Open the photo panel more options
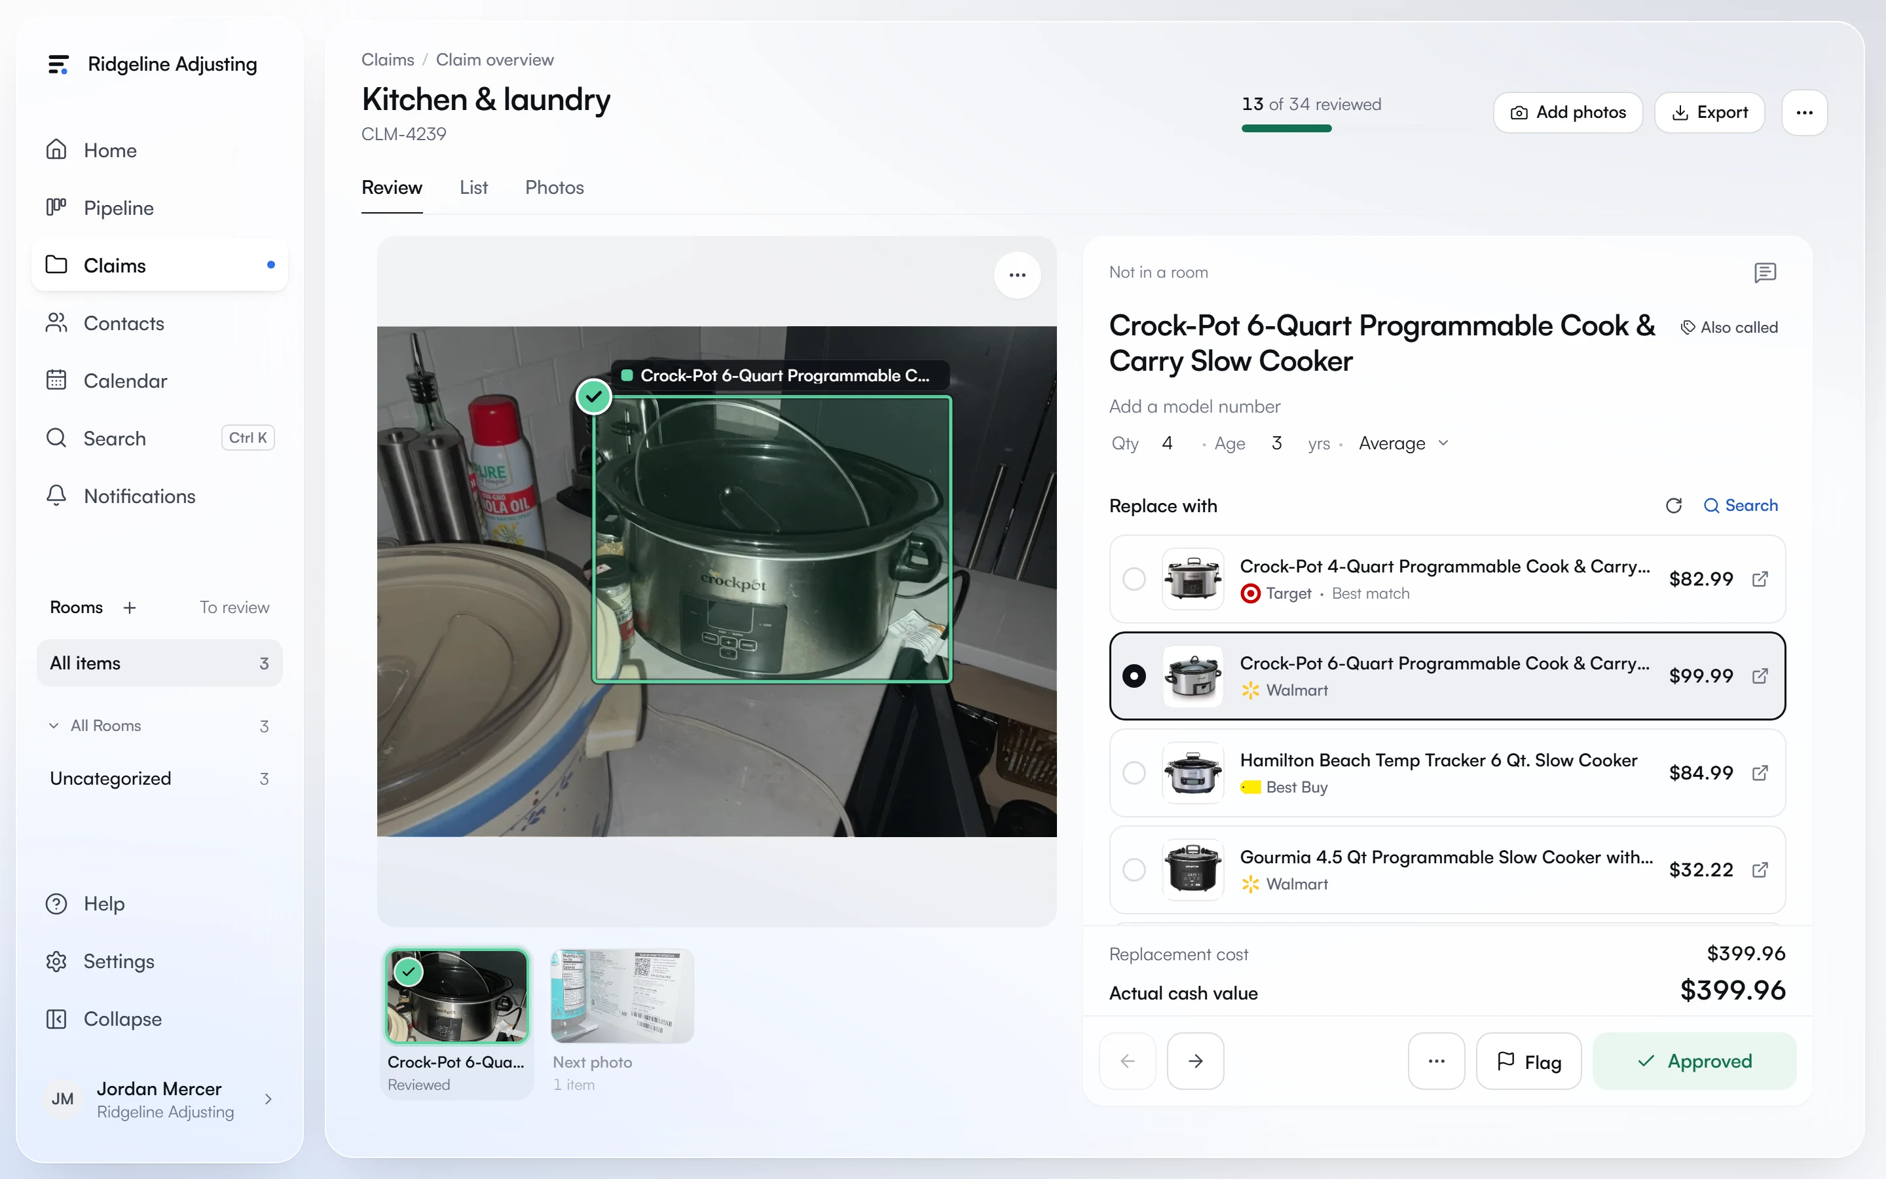The height and width of the screenshot is (1179, 1886). (x=1017, y=275)
